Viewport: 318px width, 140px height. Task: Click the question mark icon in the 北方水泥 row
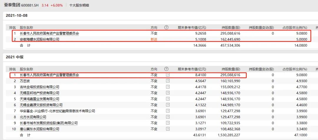[x=168, y=117]
